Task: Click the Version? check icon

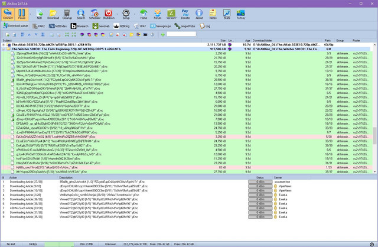Action: point(171,14)
